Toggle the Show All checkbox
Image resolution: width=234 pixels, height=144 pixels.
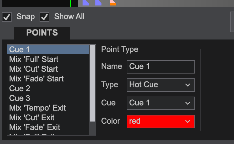tap(44, 17)
